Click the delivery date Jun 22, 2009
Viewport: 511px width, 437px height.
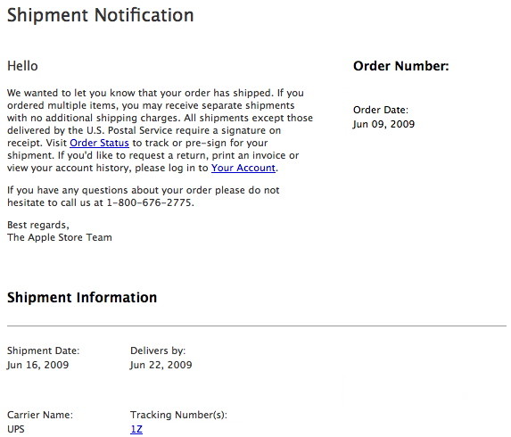pos(161,365)
